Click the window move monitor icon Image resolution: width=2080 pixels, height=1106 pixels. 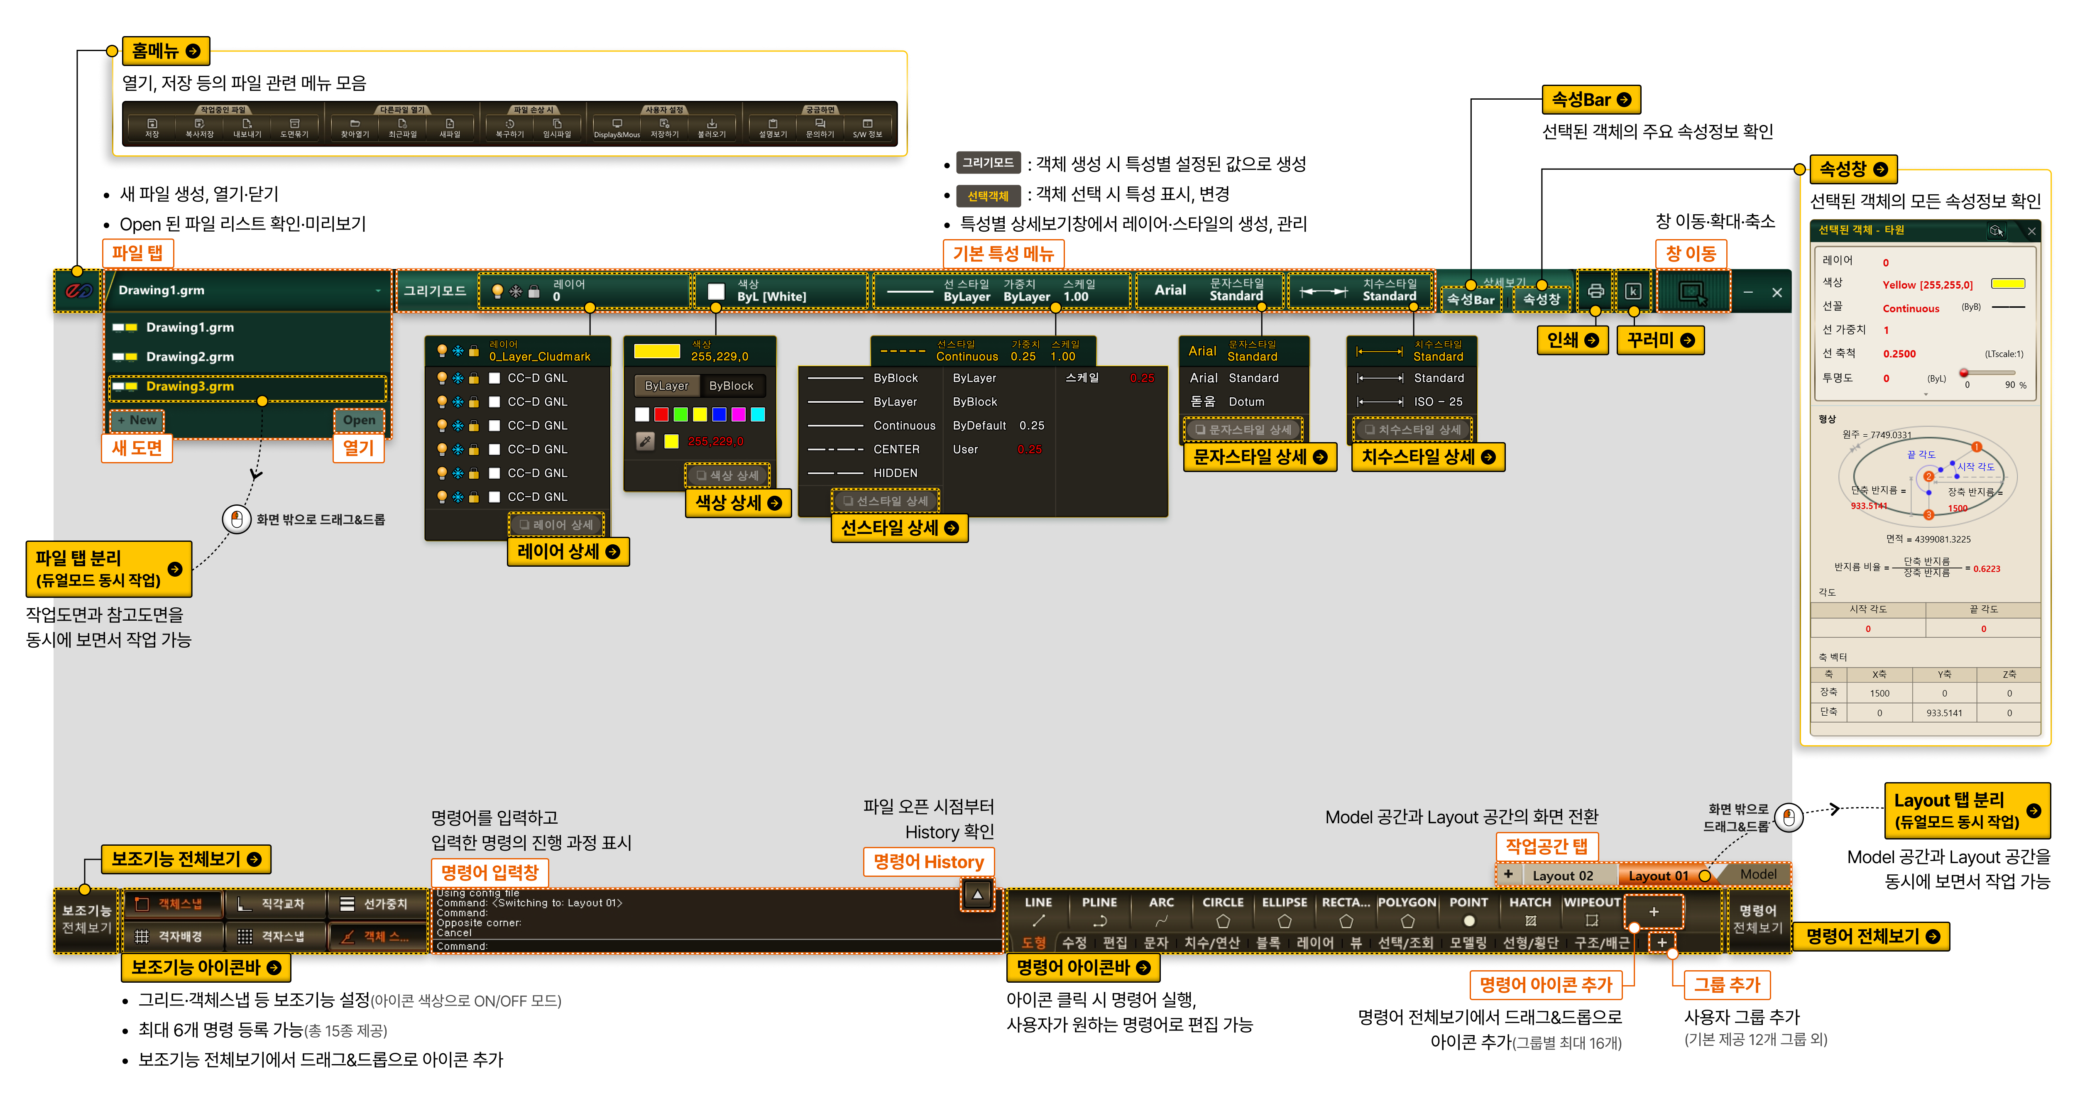pos(1692,291)
